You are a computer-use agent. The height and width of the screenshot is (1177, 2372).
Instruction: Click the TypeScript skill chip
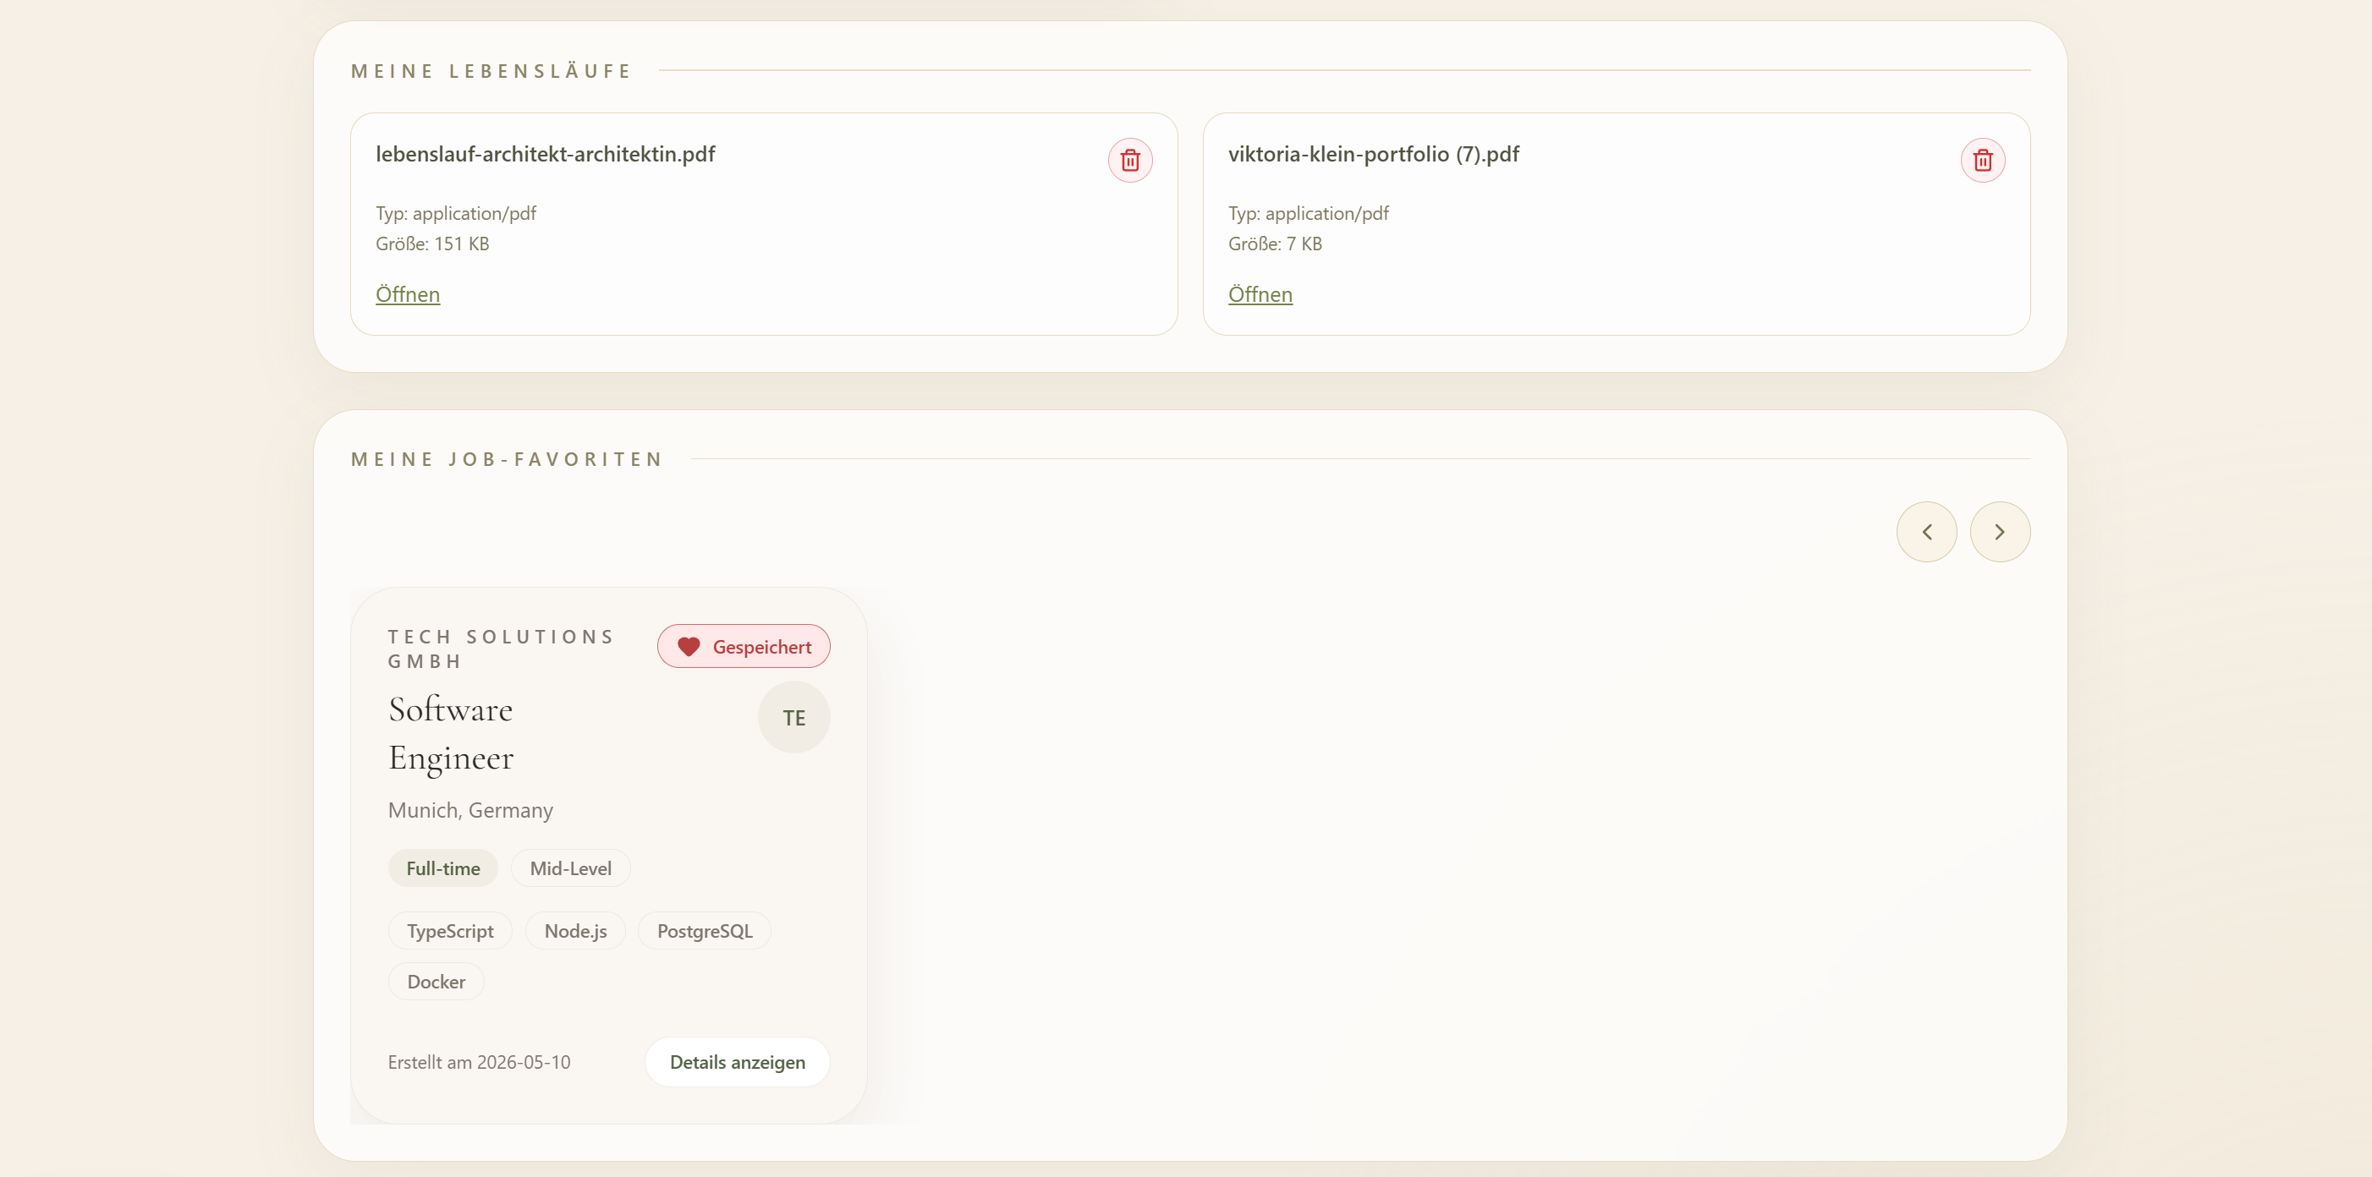point(450,931)
